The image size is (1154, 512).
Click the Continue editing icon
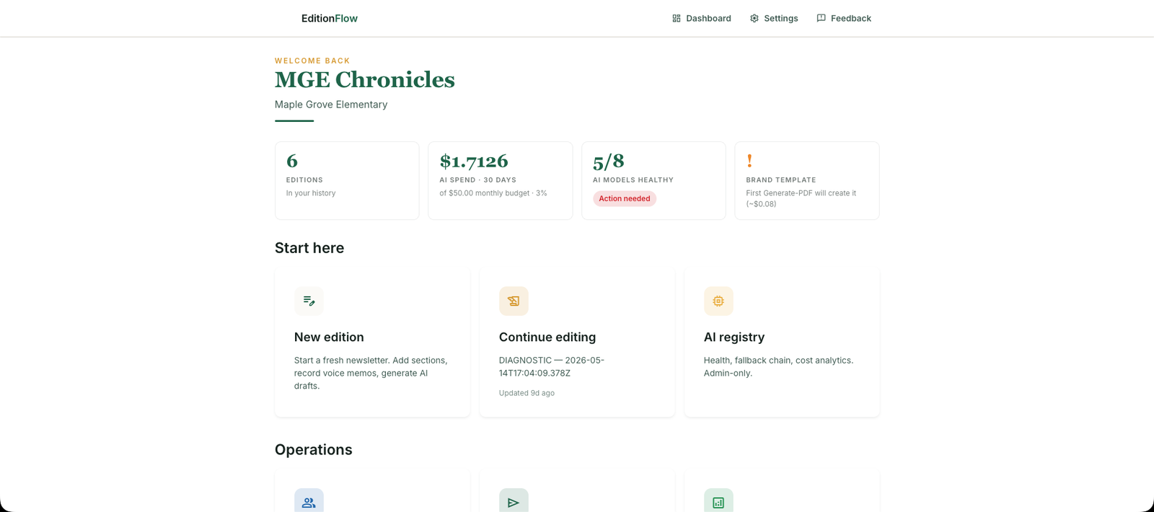[x=514, y=301]
